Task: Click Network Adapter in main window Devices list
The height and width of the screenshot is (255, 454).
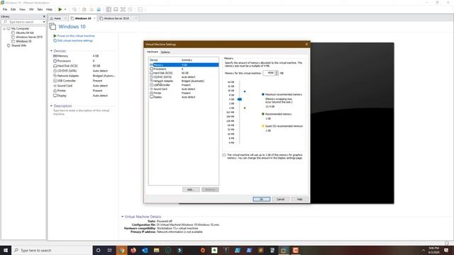Action: (68, 76)
